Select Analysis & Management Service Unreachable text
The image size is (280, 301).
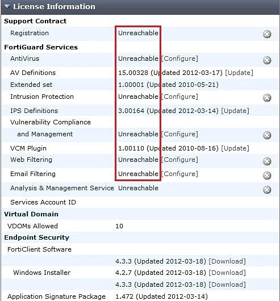(x=138, y=188)
